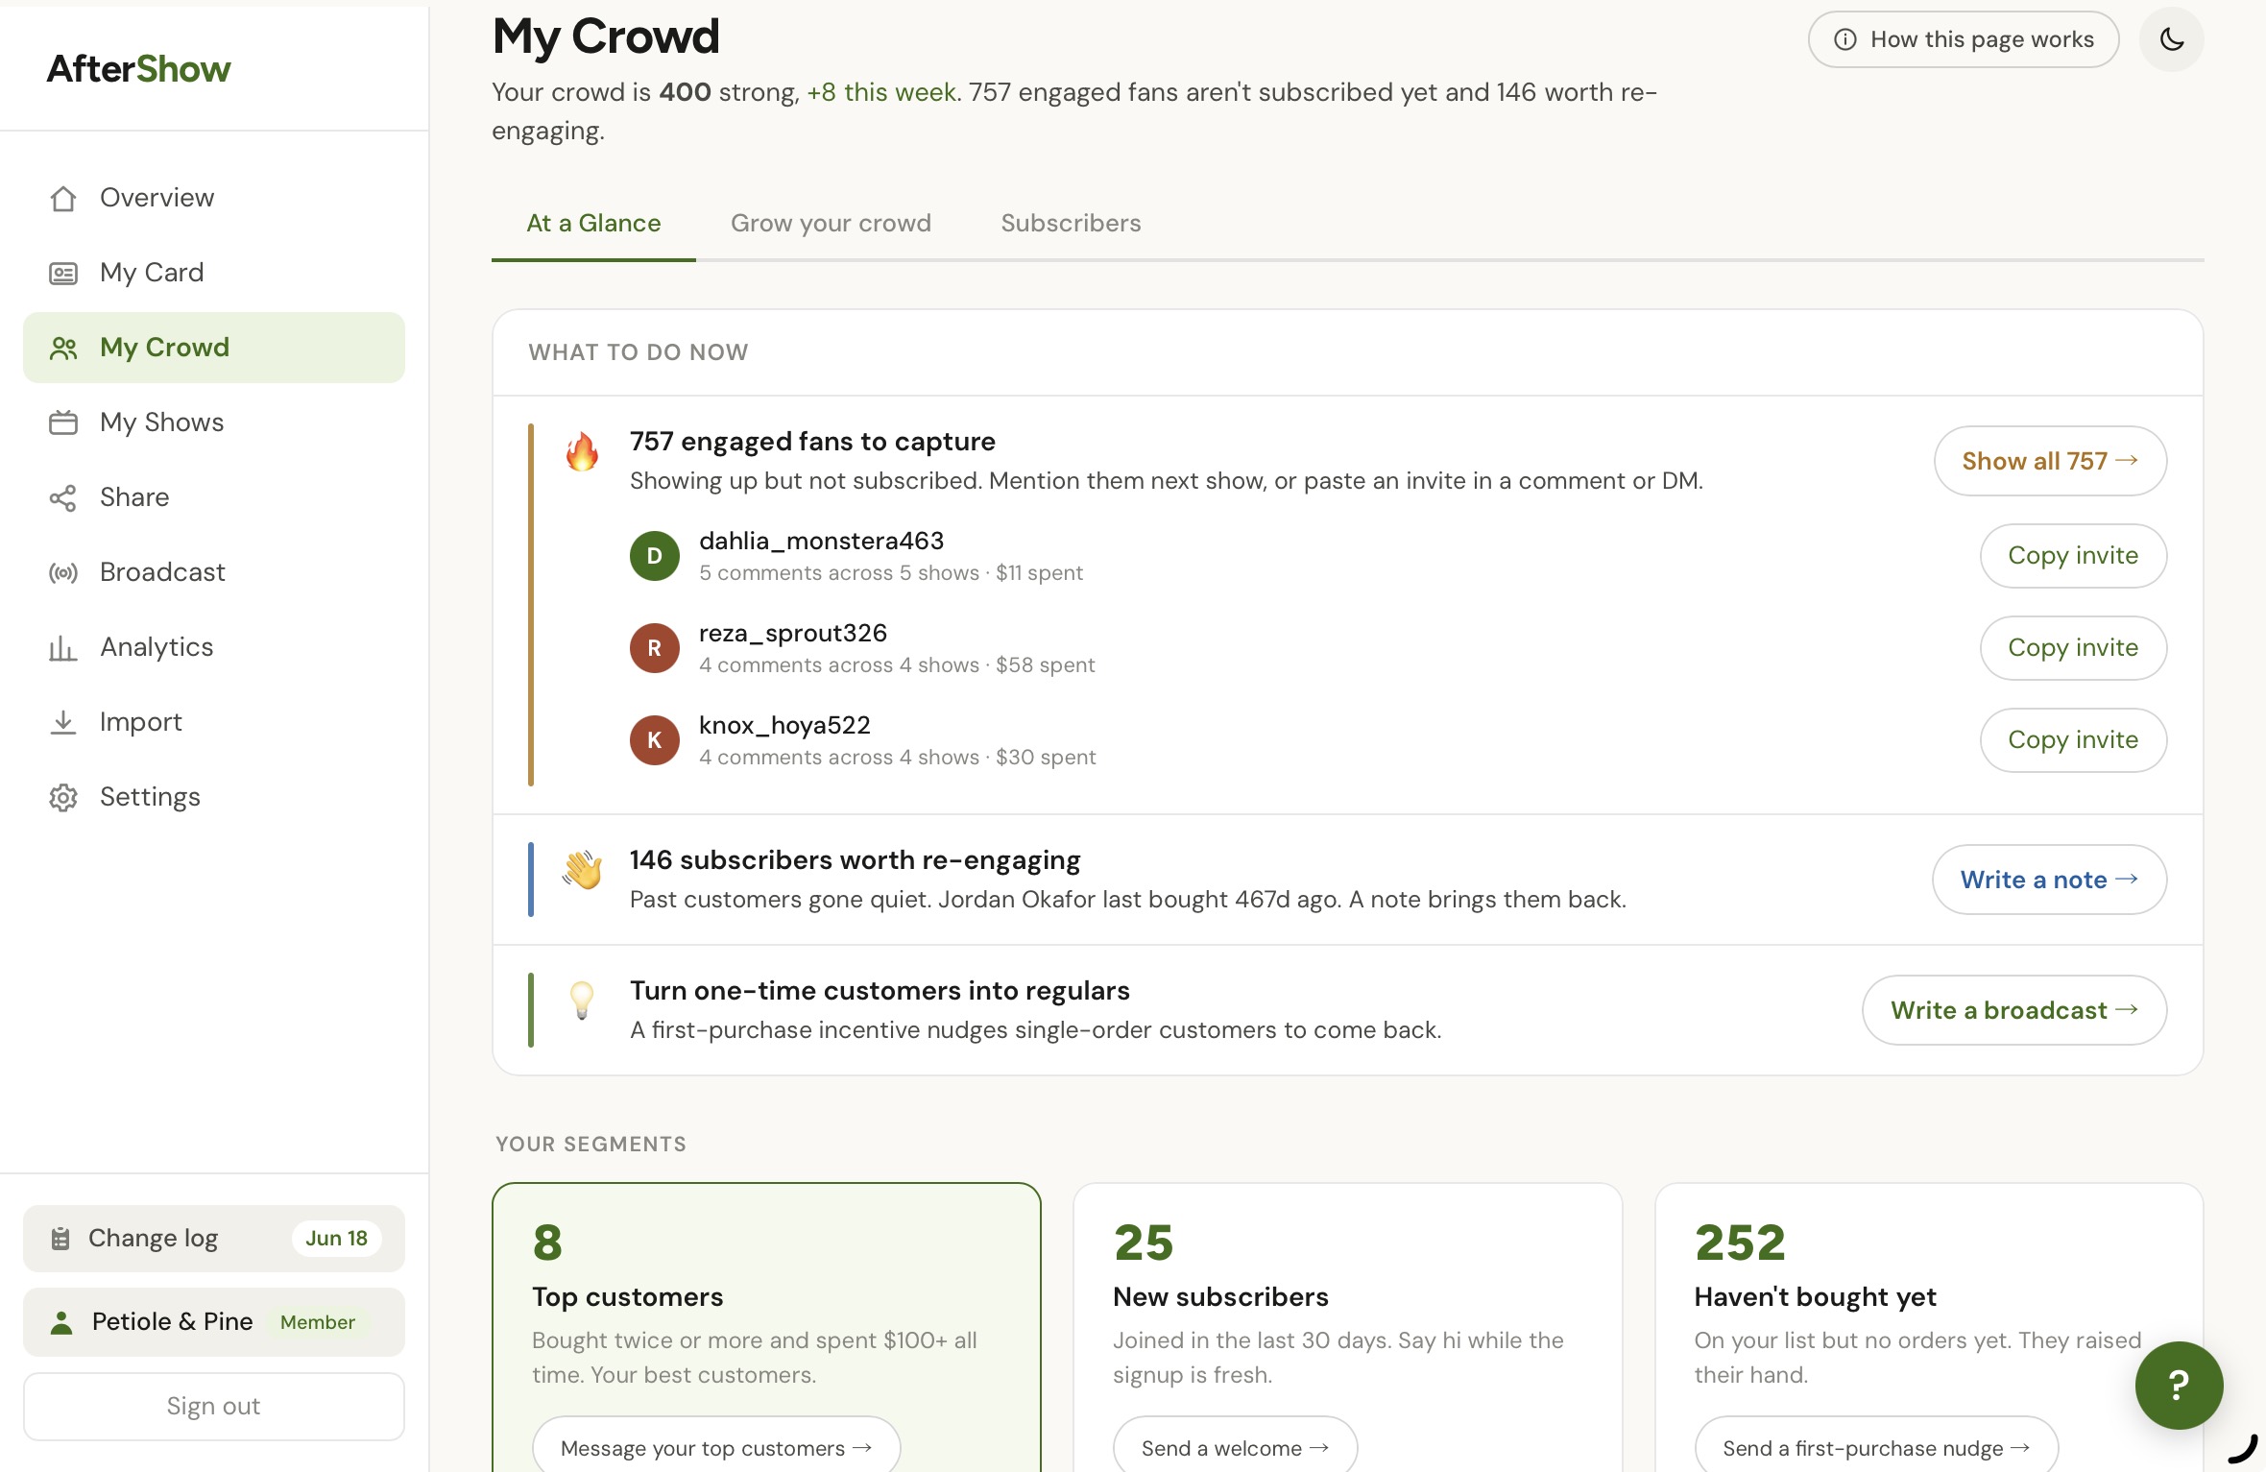The width and height of the screenshot is (2266, 1472).
Task: Click 757 engaged fans to capture heading
Action: point(812,442)
